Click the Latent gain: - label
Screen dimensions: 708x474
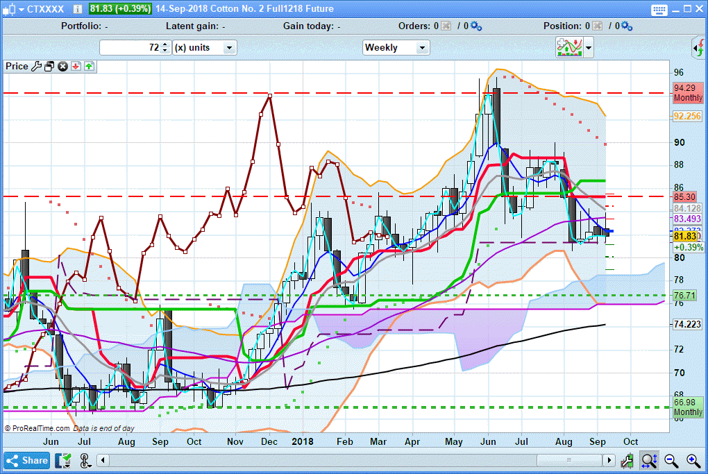tap(196, 26)
